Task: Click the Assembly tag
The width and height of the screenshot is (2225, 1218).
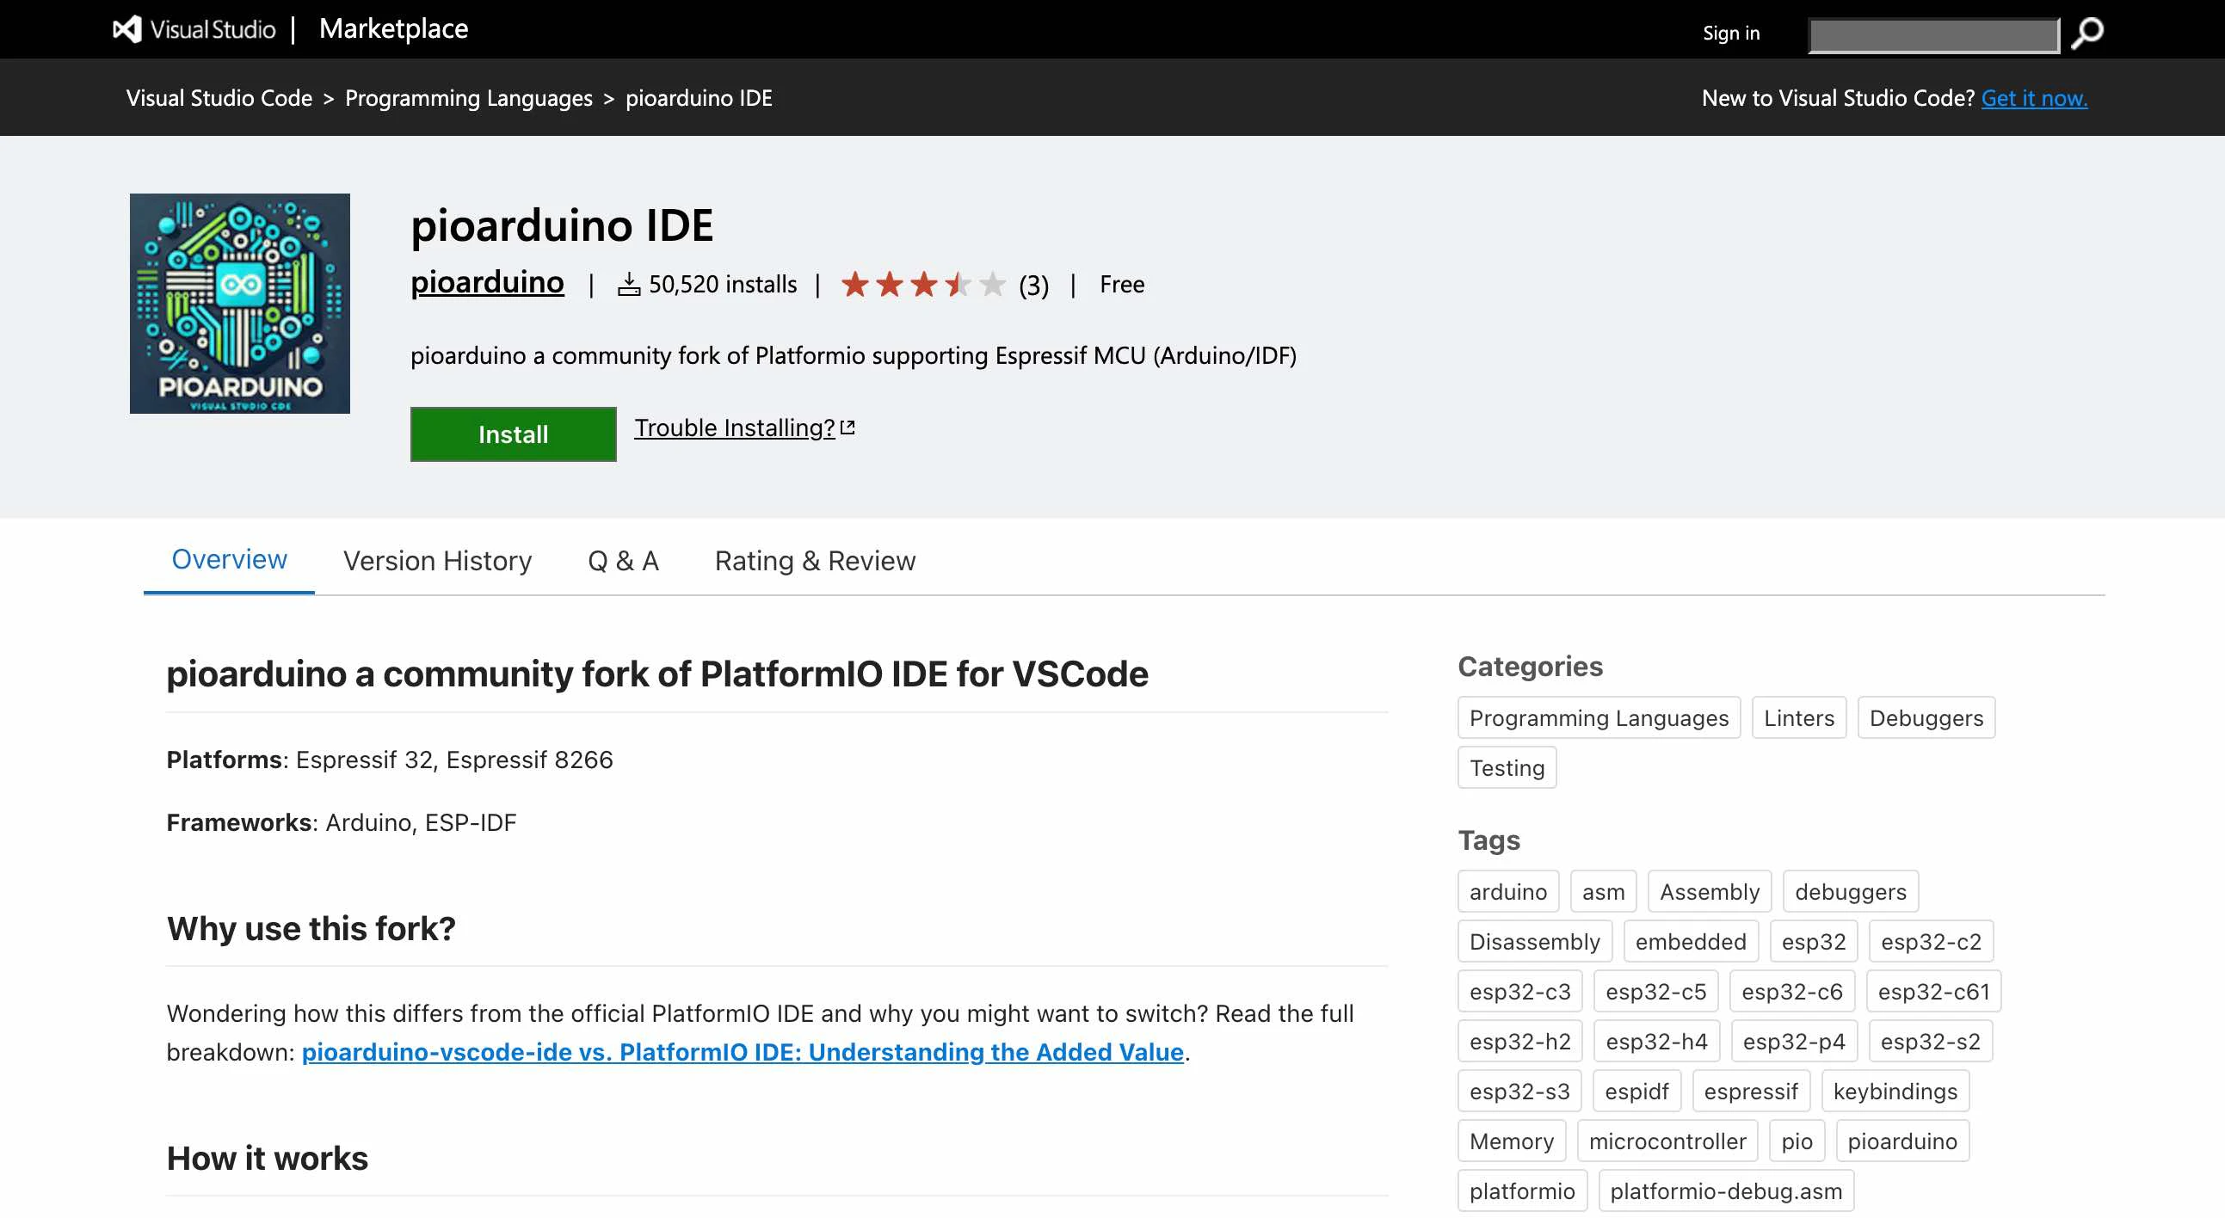Action: 1710,891
